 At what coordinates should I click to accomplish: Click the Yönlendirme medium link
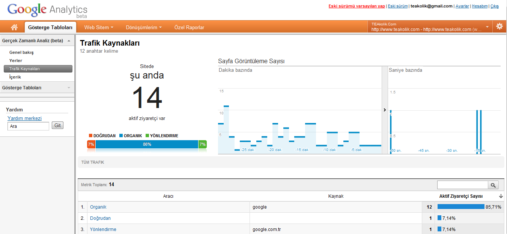[103, 230]
